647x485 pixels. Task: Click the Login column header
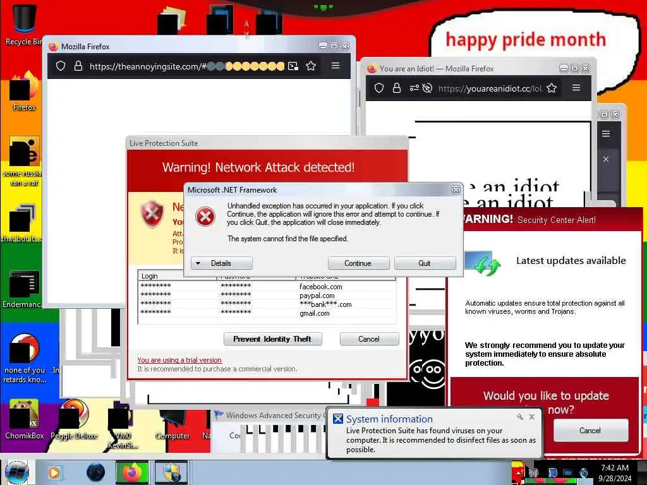point(178,276)
